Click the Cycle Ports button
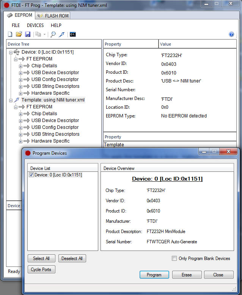 pyautogui.click(x=41, y=270)
